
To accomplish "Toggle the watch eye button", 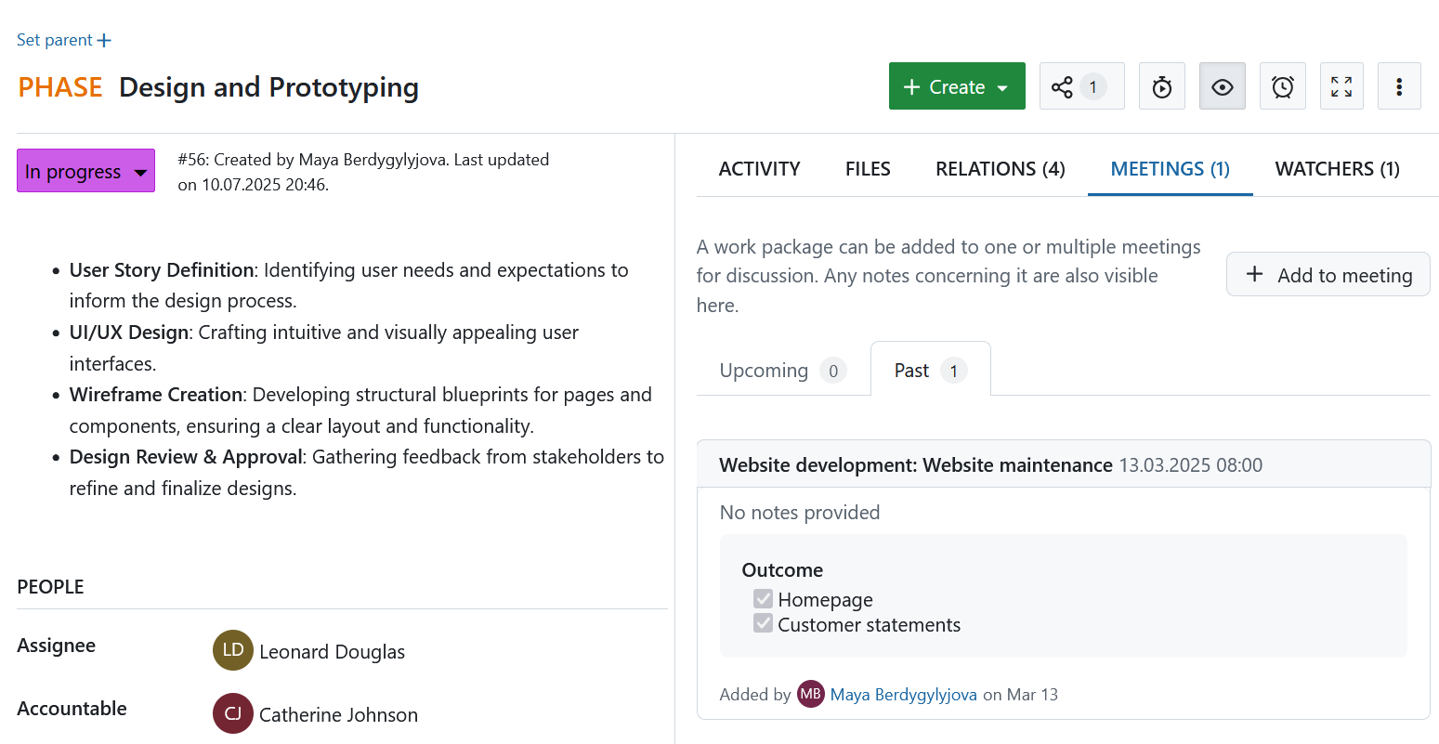I will [x=1222, y=86].
